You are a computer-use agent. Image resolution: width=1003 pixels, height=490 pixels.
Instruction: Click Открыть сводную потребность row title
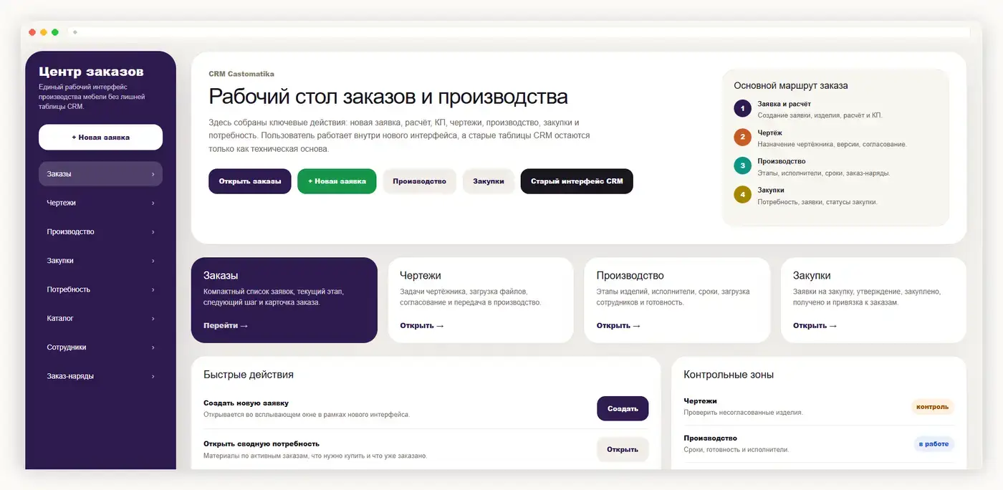(261, 443)
